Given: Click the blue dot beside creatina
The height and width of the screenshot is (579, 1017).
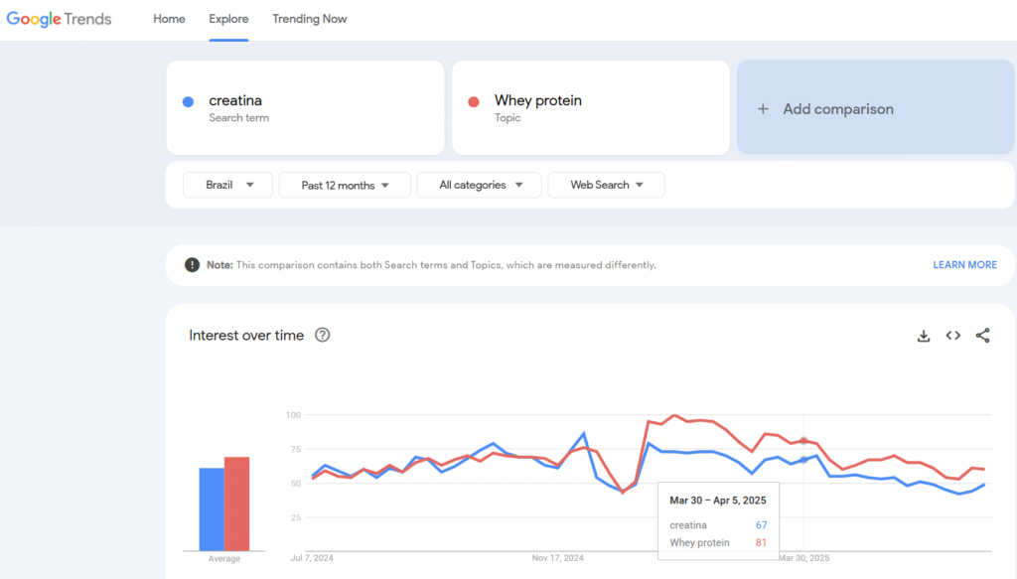Looking at the screenshot, I should 188,101.
